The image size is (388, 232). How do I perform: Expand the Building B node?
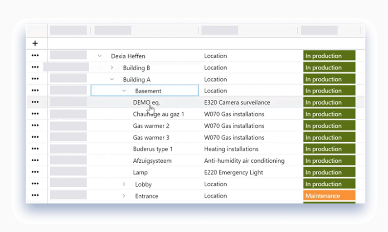tap(112, 68)
